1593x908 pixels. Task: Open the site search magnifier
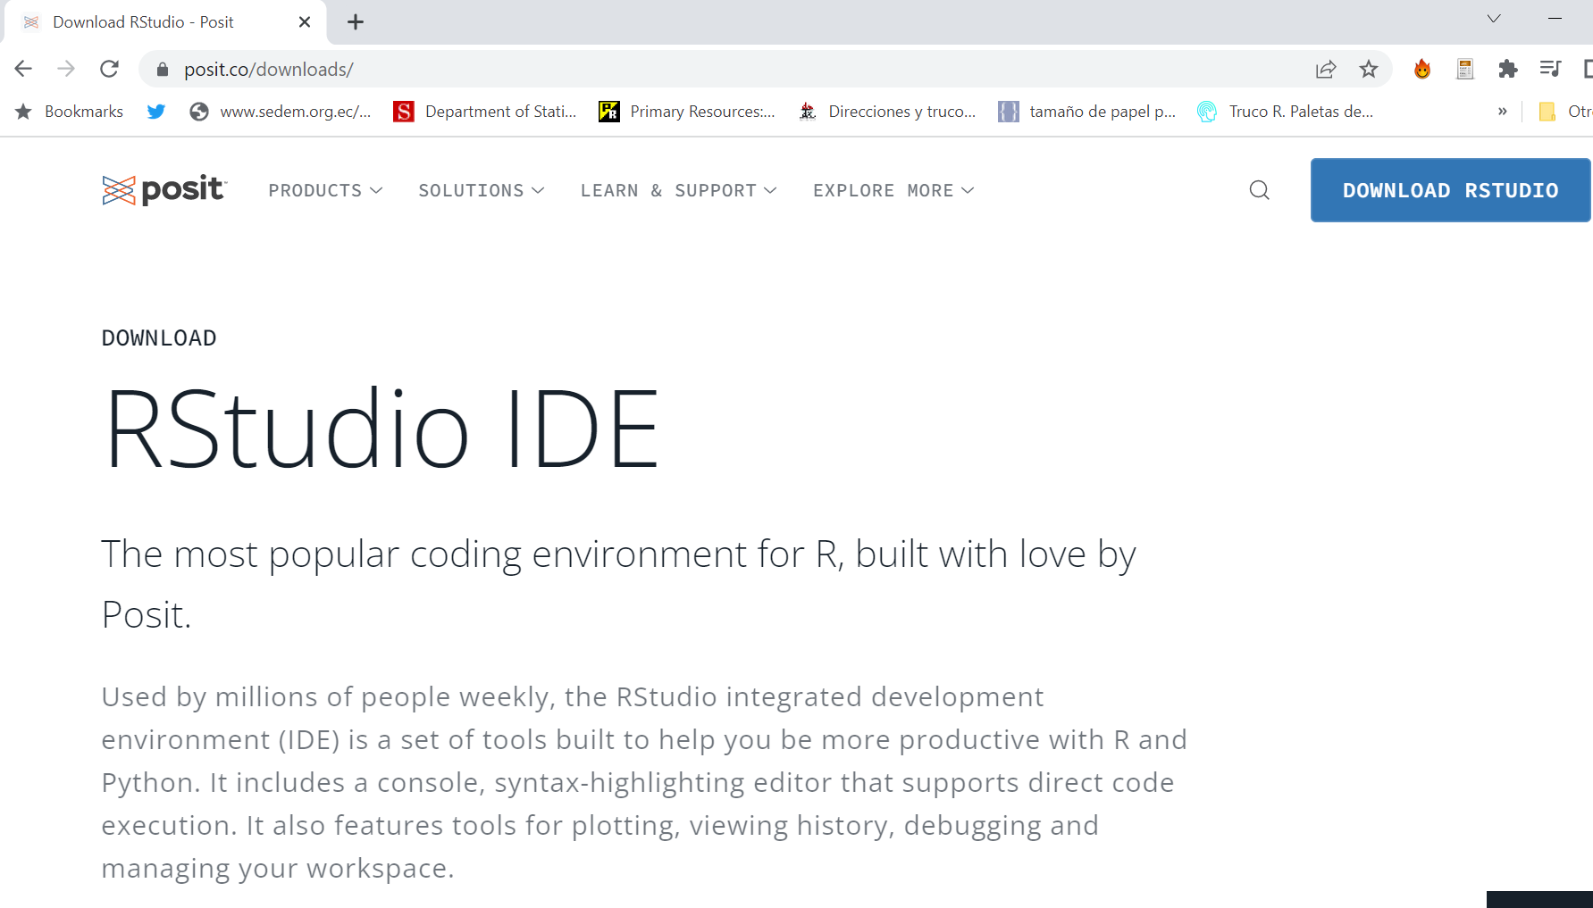pos(1260,190)
